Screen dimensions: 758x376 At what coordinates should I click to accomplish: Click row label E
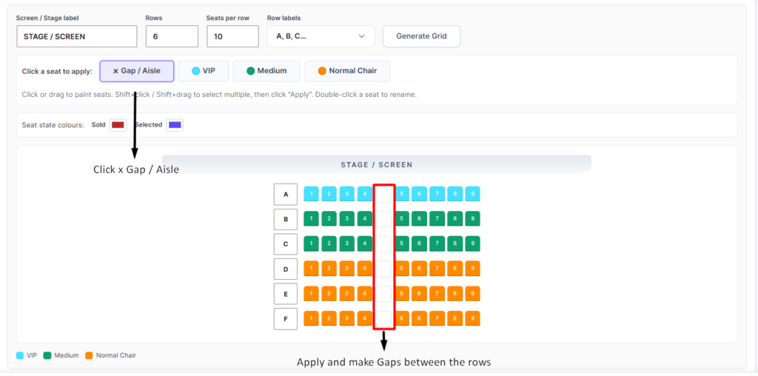286,295
